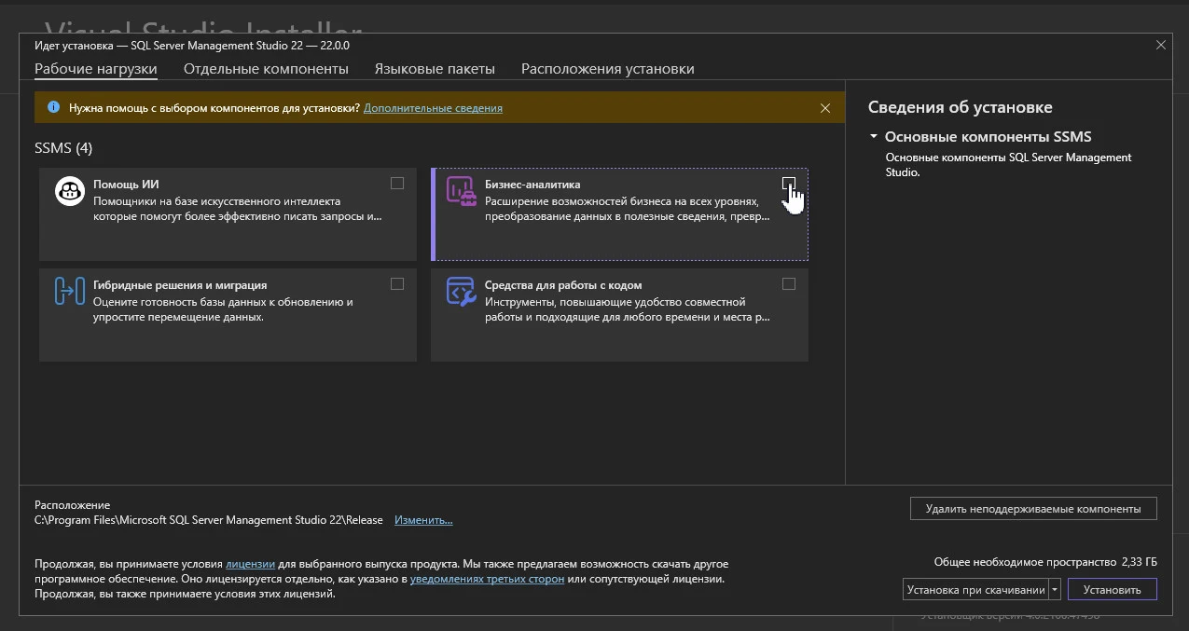Click the Гибридные решения и миграция icon
The image size is (1189, 631).
(70, 292)
